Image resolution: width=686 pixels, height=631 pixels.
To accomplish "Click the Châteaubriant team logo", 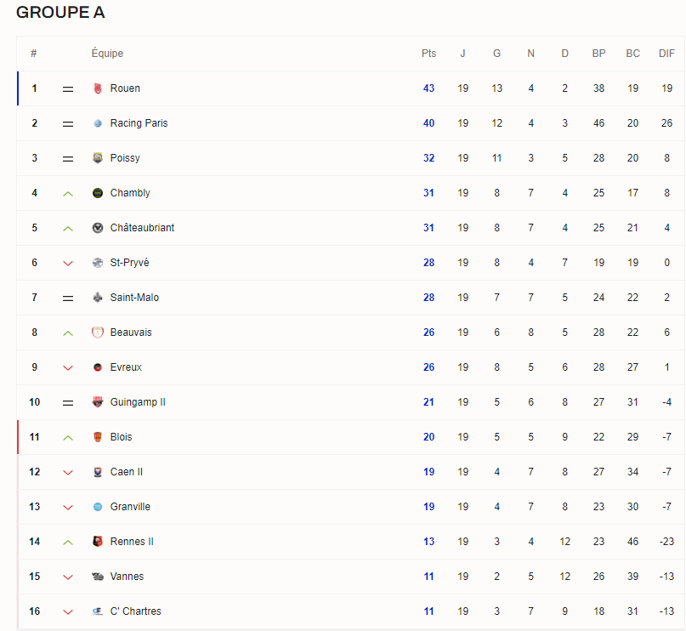I will [98, 228].
